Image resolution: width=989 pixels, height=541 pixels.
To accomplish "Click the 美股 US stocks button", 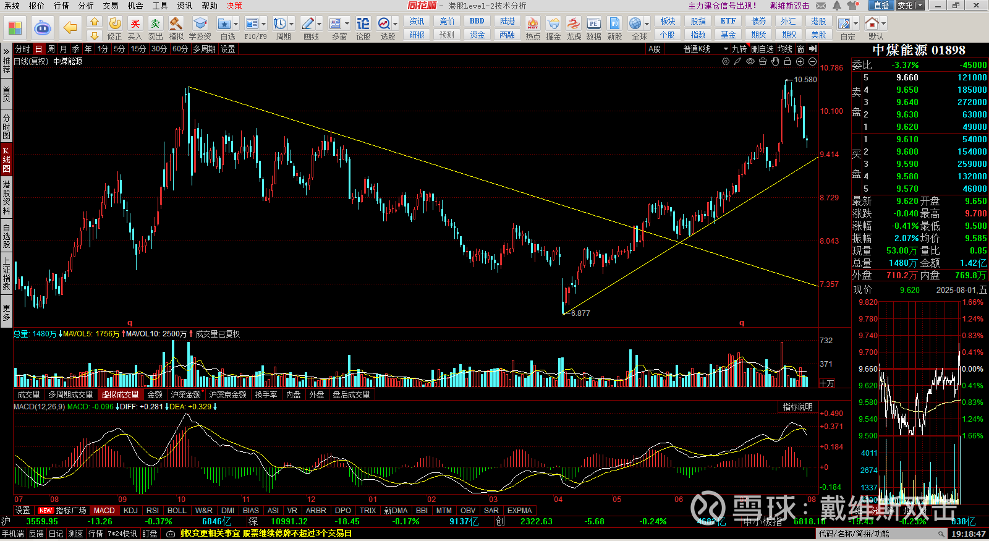I will point(818,35).
